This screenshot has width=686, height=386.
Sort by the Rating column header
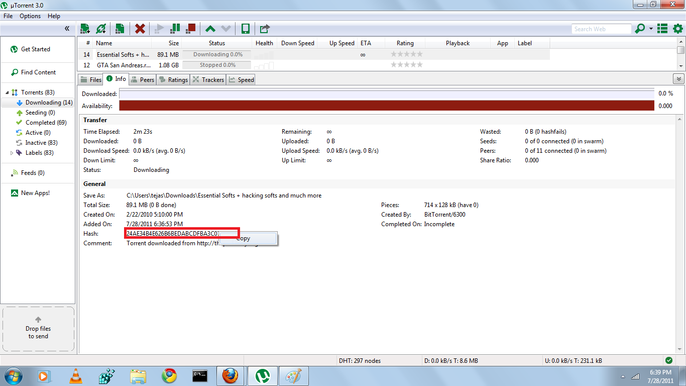[405, 43]
